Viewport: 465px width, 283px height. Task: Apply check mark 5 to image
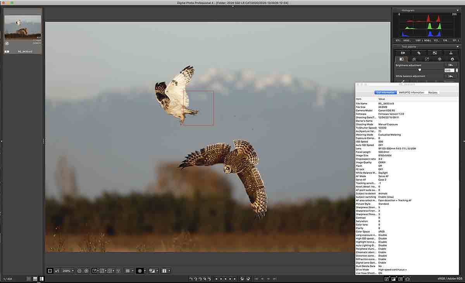coord(209,279)
